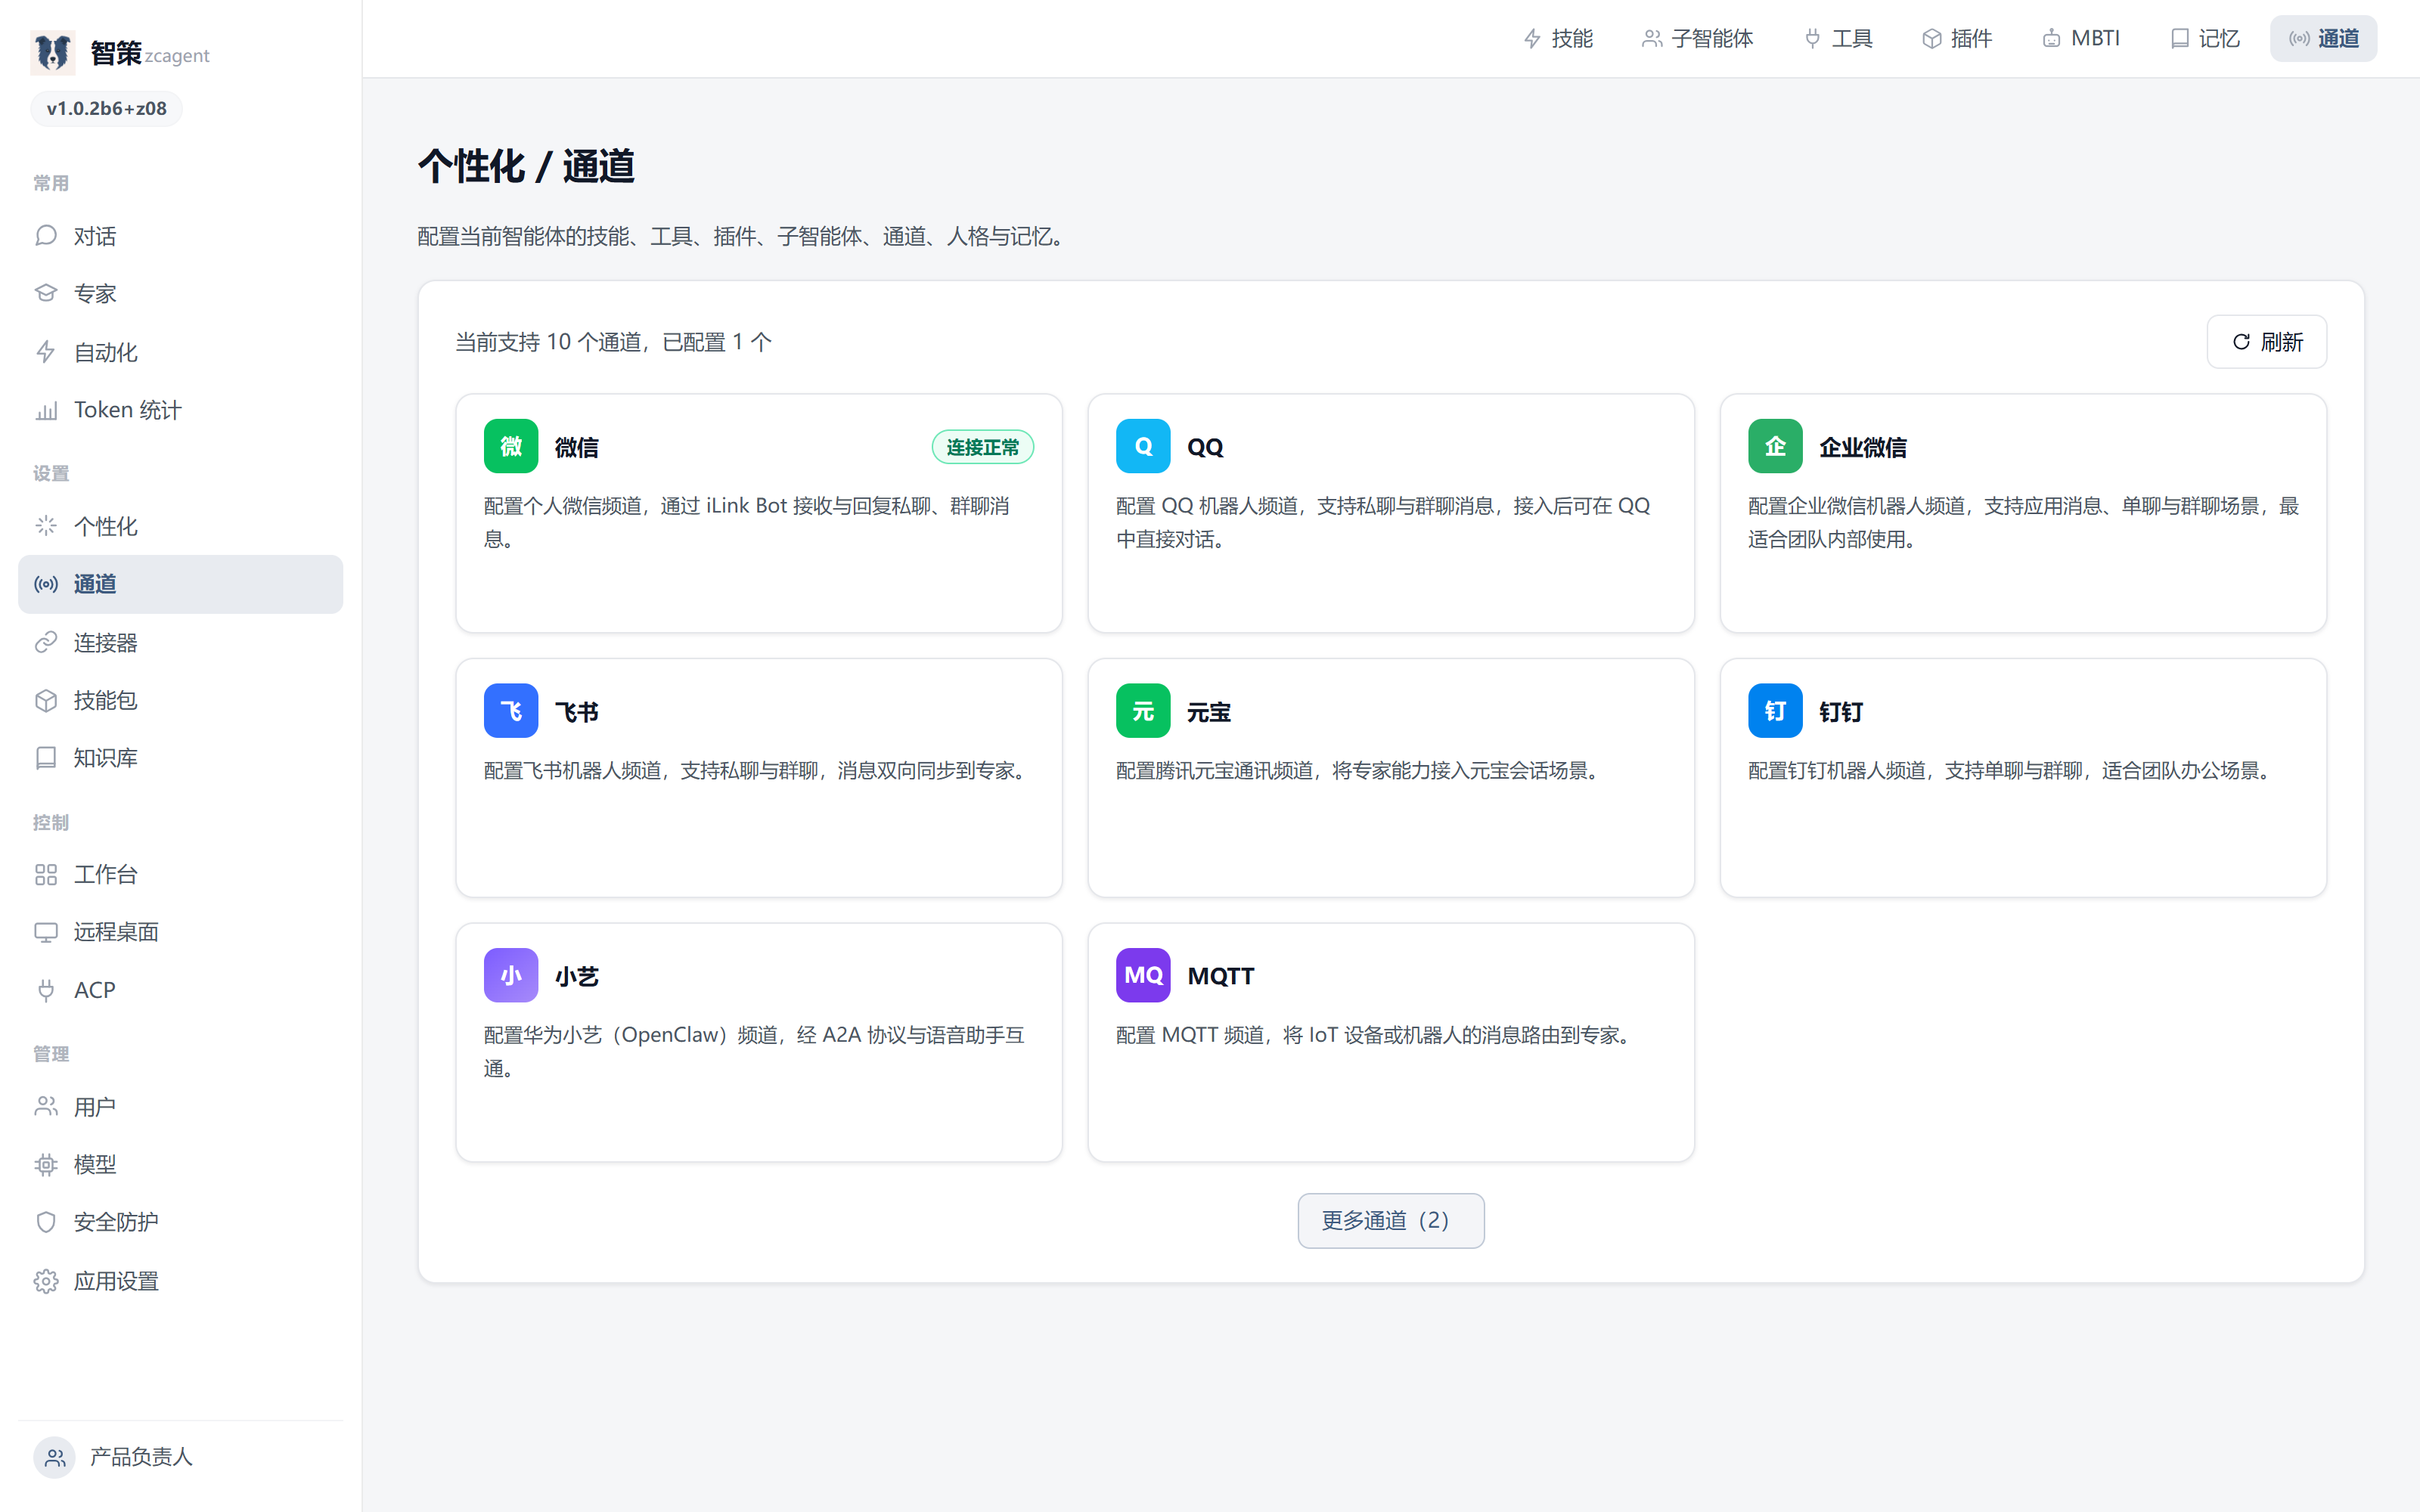Viewport: 2420px width, 1512px height.
Task: Open 技能包 in the sidebar
Action: click(x=181, y=700)
